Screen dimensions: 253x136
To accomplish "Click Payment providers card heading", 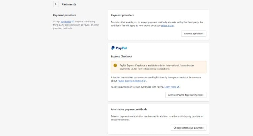I will [122, 15].
